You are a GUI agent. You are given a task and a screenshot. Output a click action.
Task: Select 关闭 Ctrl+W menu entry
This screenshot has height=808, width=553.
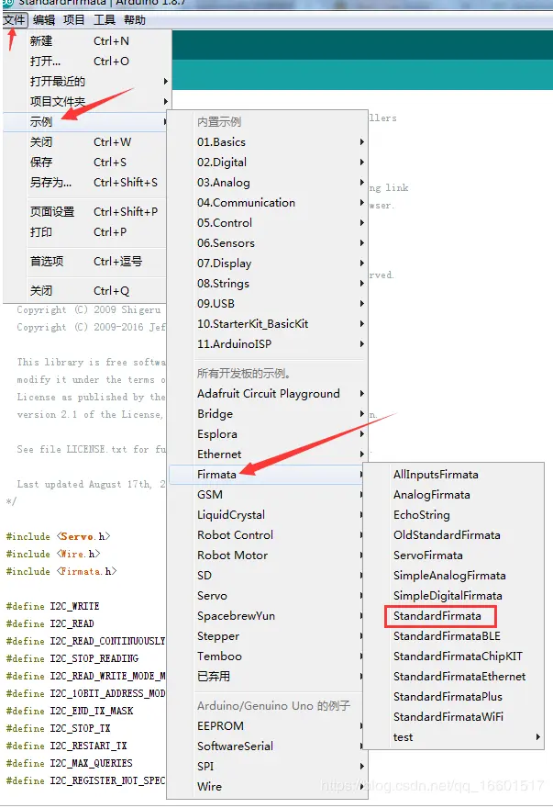[86, 141]
